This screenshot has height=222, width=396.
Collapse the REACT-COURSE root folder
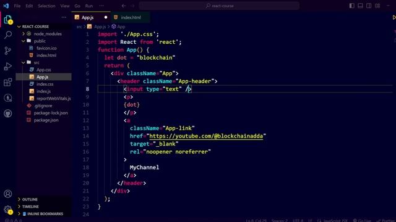19,27
